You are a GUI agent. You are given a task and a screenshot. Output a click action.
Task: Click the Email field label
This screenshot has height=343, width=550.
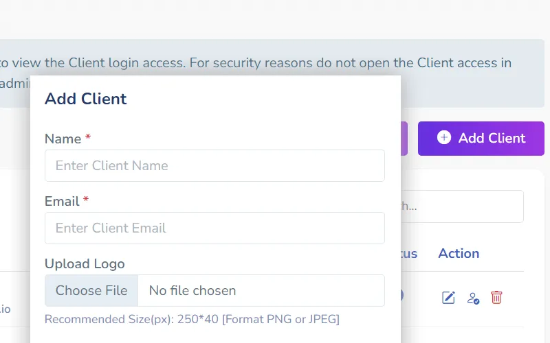[x=62, y=201]
